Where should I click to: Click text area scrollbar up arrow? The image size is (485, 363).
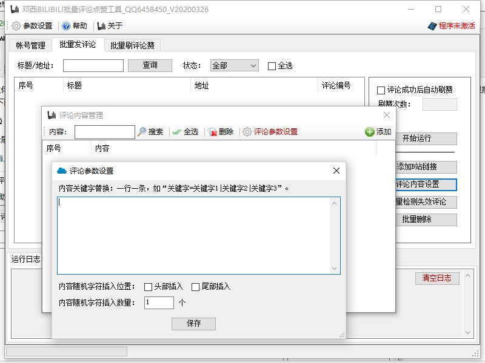click(335, 203)
